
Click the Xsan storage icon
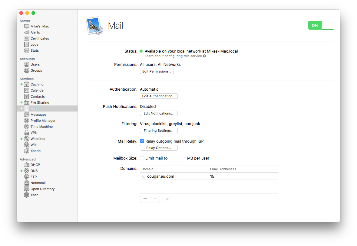click(x=27, y=195)
